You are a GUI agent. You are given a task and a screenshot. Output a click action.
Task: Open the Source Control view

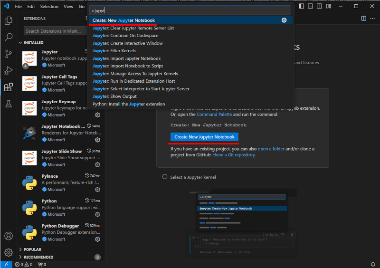tap(9, 54)
